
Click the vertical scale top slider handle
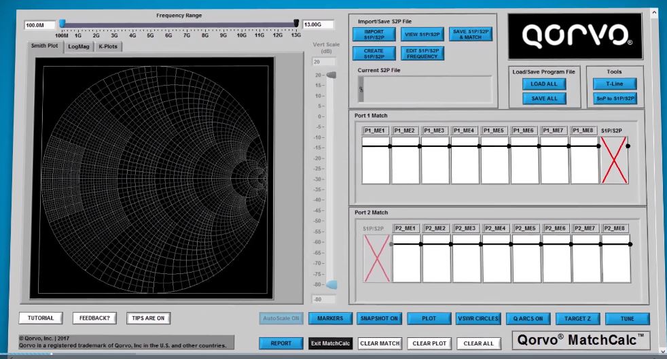tap(331, 75)
